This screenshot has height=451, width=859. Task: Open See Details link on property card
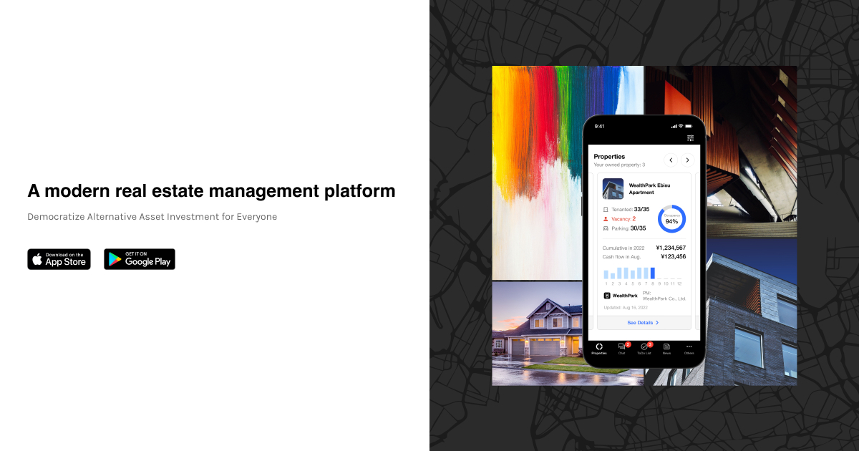[643, 323]
